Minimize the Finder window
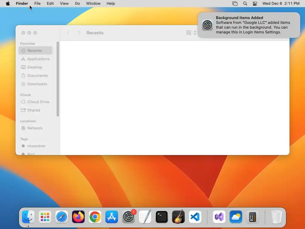The width and height of the screenshot is (305, 229). tap(29, 33)
